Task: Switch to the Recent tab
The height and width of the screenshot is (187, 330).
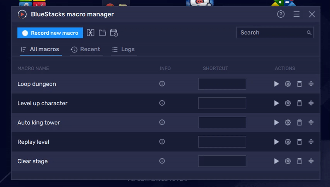Action: (85, 49)
